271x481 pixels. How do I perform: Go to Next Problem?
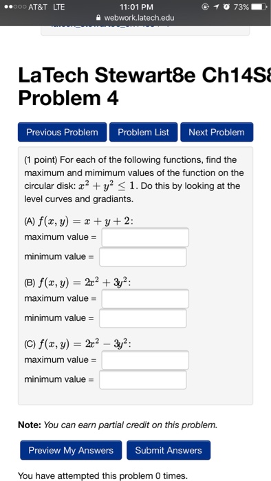pyautogui.click(x=217, y=132)
